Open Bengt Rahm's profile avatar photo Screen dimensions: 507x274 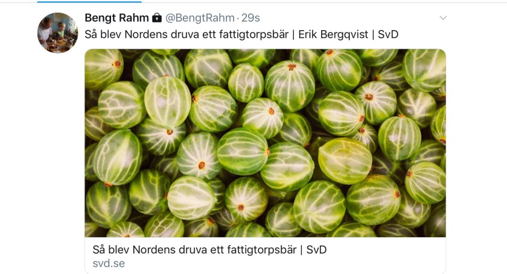click(57, 33)
